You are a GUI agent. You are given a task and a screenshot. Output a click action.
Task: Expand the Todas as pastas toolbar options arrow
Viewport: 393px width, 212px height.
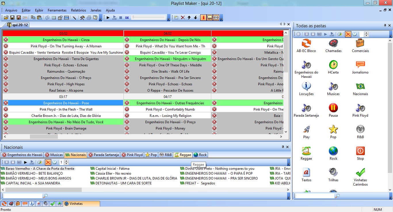tap(391, 35)
